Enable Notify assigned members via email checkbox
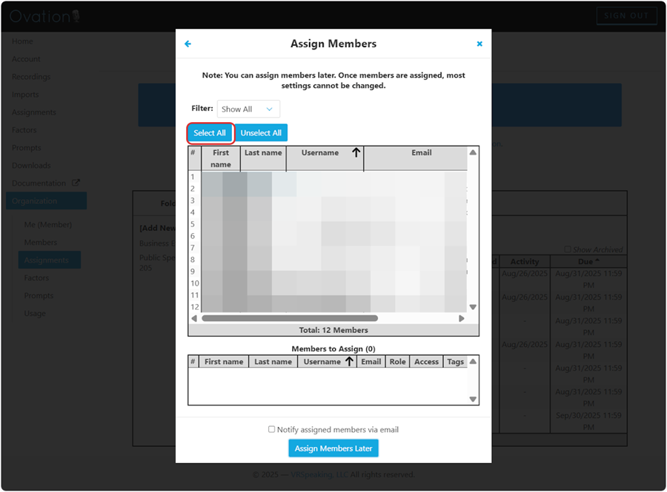Viewport: 667px width, 492px height. click(271, 429)
